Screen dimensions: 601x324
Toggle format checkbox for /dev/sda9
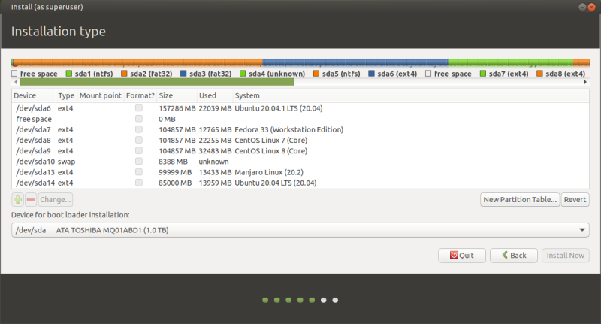[x=139, y=150]
